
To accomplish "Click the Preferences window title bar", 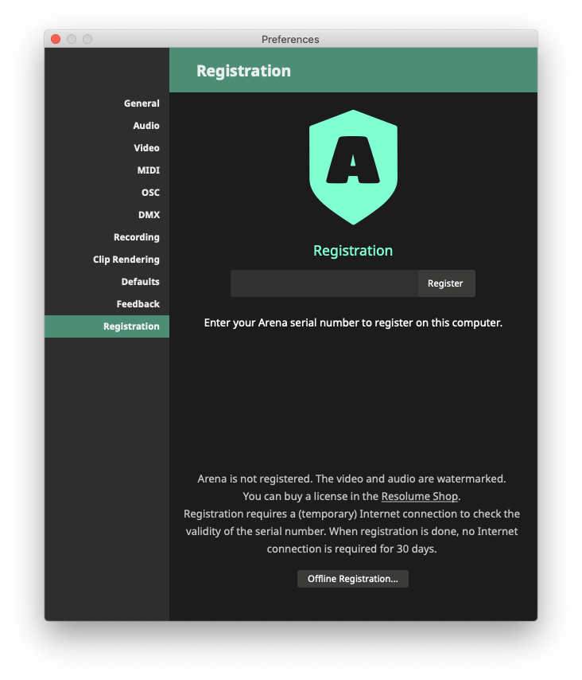I will tap(290, 39).
